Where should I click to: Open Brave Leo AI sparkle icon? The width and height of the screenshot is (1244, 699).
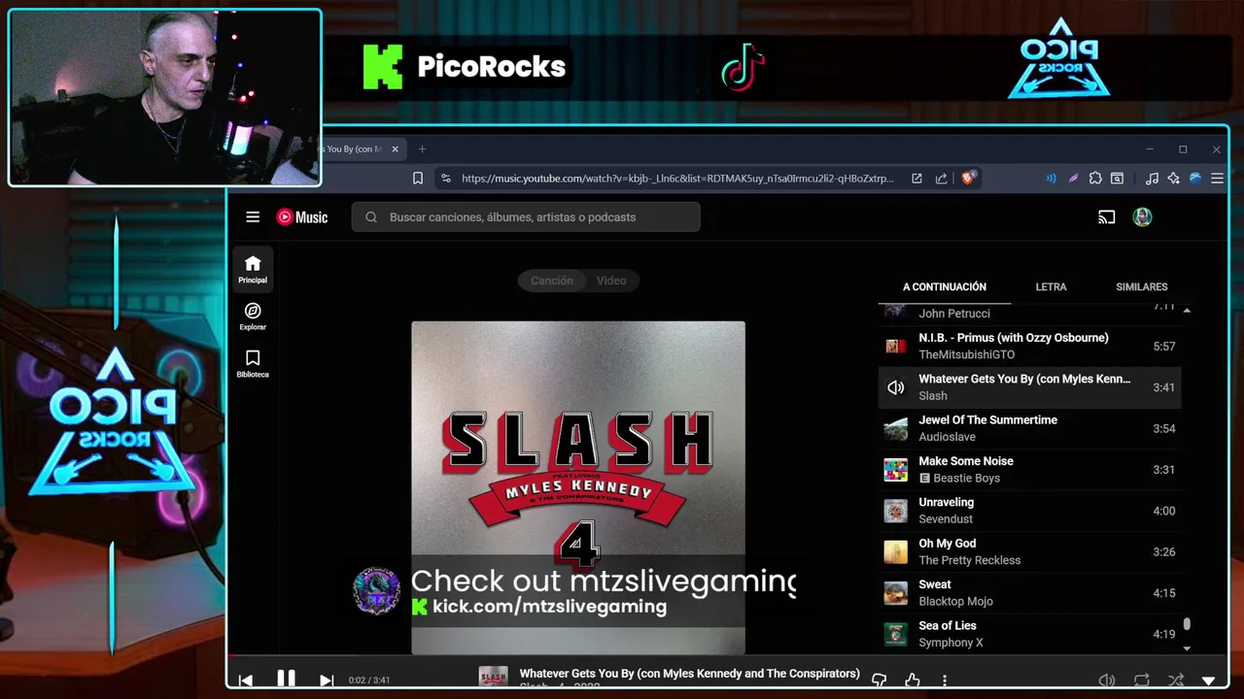coord(1174,179)
